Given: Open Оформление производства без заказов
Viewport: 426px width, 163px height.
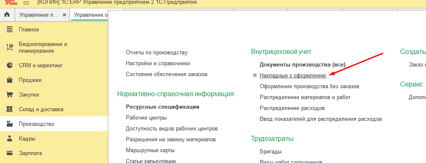Looking at the screenshot, I should coord(309,87).
